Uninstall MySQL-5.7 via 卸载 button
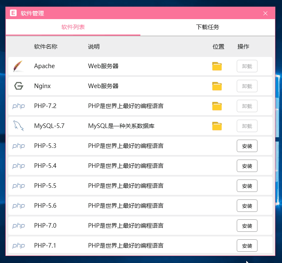 tap(247, 126)
